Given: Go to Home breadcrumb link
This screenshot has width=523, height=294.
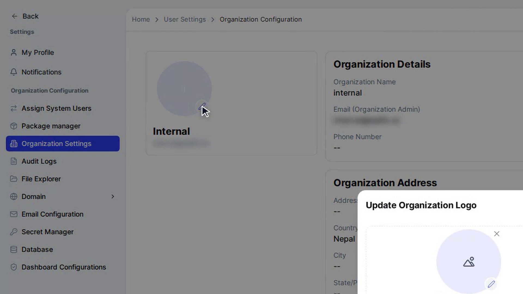Looking at the screenshot, I should tap(141, 19).
